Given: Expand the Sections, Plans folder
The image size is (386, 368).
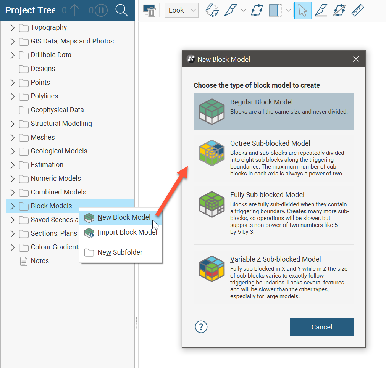Looking at the screenshot, I should point(13,233).
